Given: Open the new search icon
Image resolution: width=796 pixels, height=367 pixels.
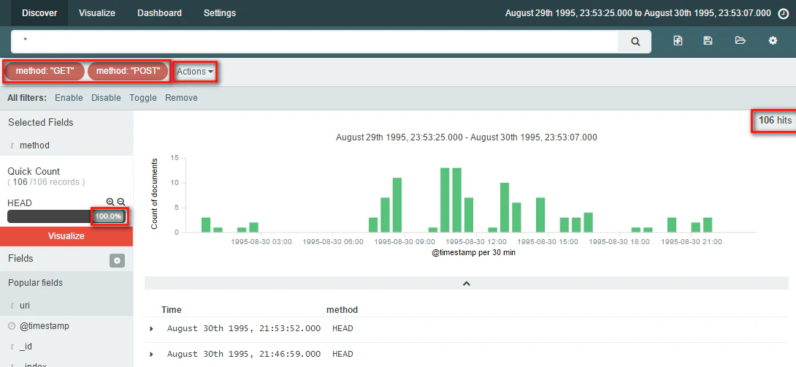Looking at the screenshot, I should coord(678,41).
